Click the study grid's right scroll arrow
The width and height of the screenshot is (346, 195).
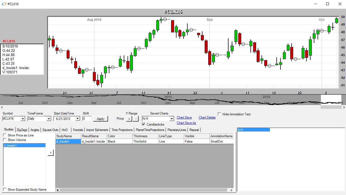point(231,190)
